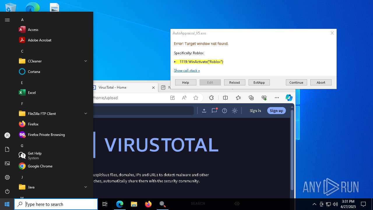Open the clock and date flyout
Screen dimensions: 373x210
[x=348, y=204]
